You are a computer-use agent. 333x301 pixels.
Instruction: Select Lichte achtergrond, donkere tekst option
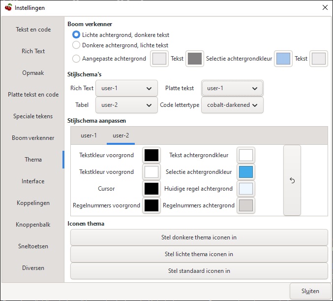coord(76,35)
